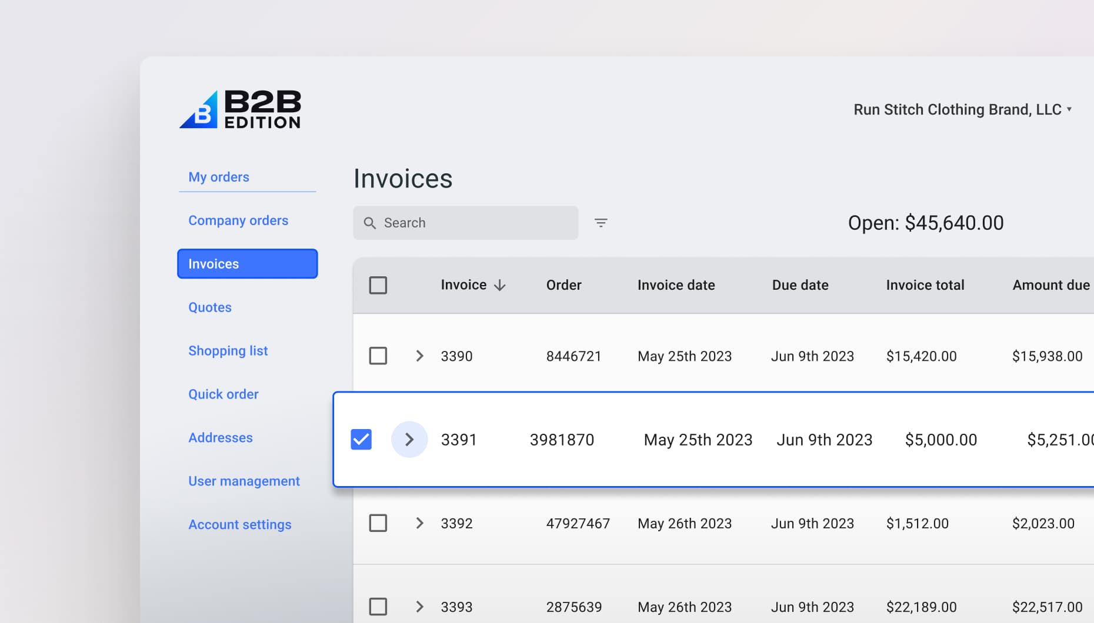Expand invoice 3393 row details
1094x623 pixels.
pyautogui.click(x=419, y=607)
